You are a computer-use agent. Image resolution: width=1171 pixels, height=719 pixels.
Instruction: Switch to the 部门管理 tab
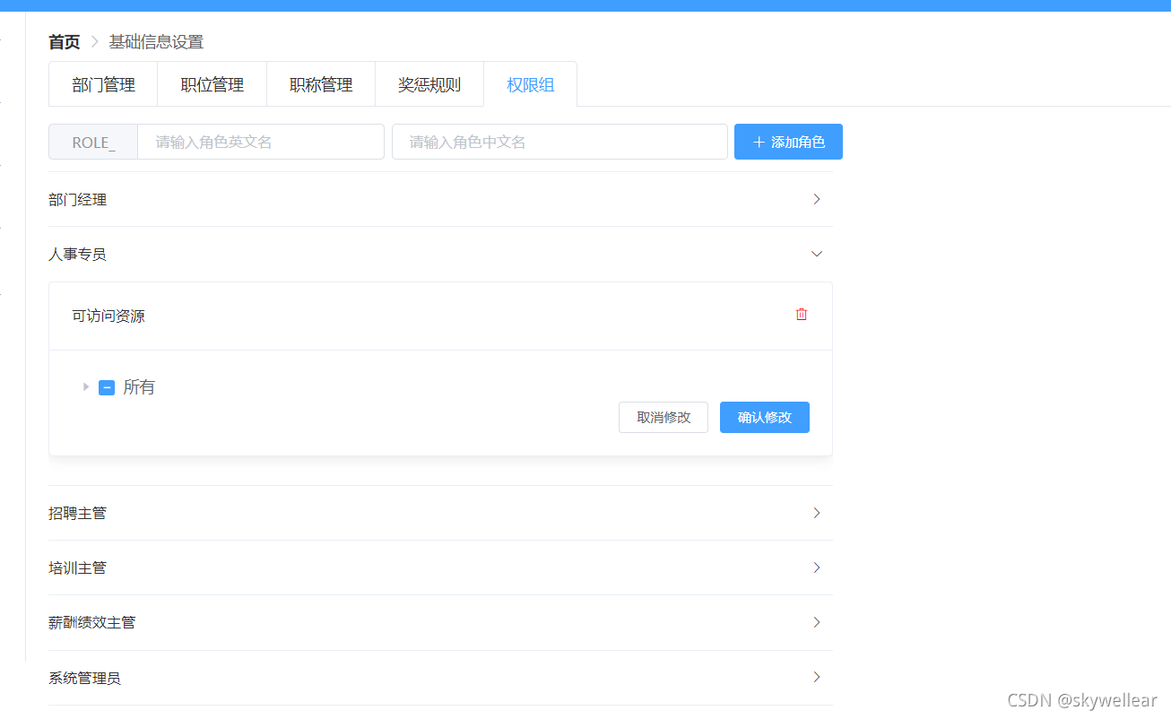tap(102, 83)
